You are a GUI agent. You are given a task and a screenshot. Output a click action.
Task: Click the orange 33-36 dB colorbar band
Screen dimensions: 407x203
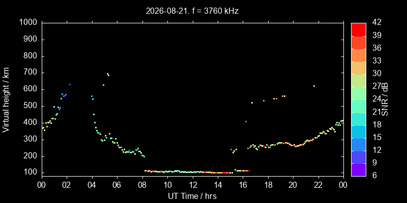click(x=359, y=55)
